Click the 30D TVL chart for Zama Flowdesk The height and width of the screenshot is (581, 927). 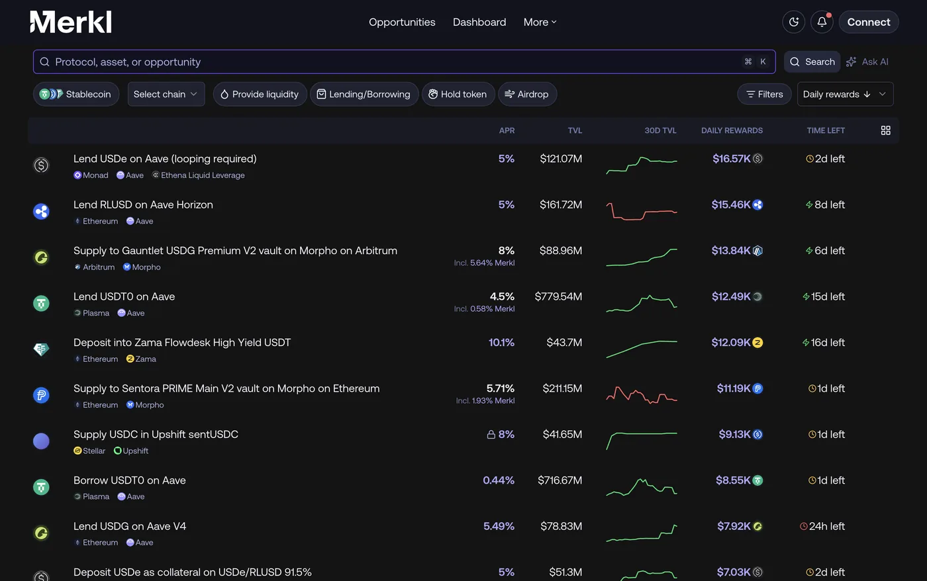(x=642, y=349)
